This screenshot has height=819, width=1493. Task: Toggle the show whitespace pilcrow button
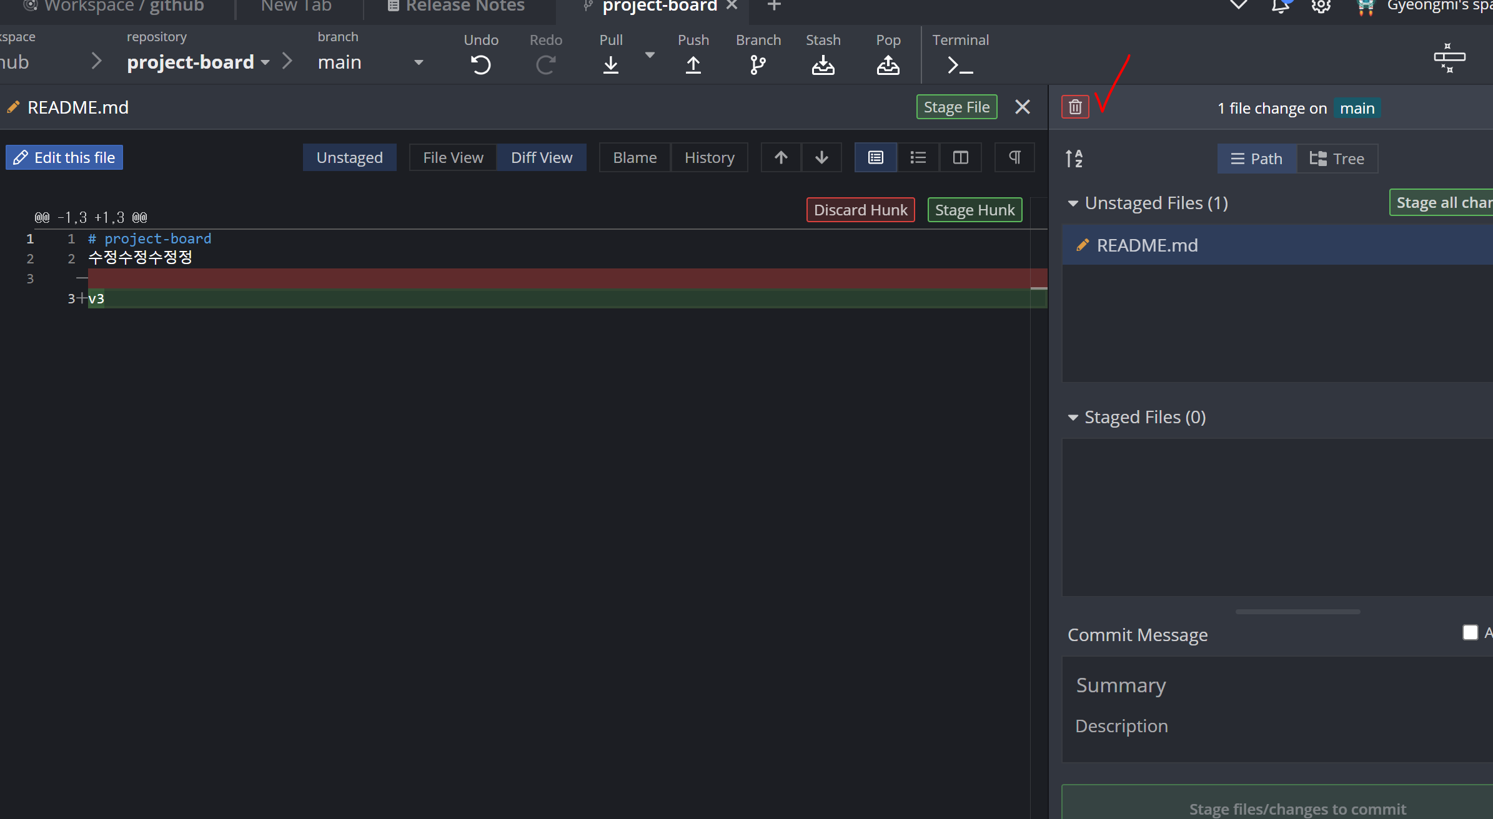pos(1014,157)
